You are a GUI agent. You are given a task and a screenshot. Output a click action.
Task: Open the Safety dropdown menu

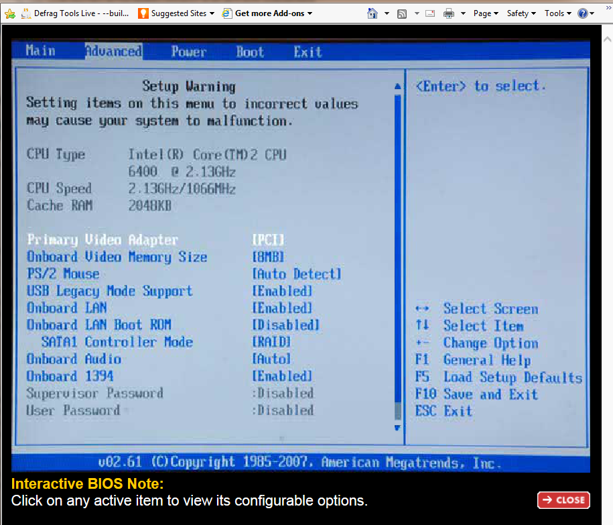click(521, 13)
